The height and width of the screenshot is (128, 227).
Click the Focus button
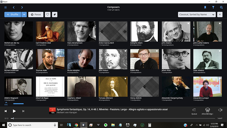point(36,15)
